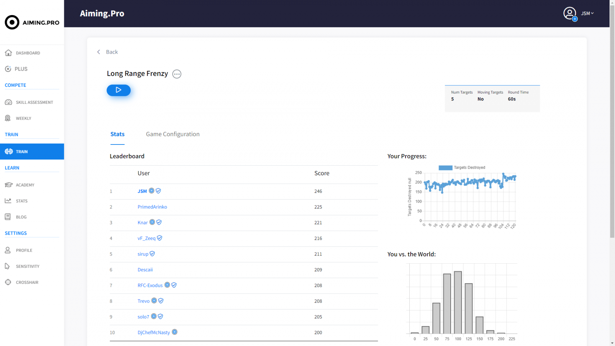Open PrimedArinko's profile link
615x346 pixels.
tap(152, 207)
